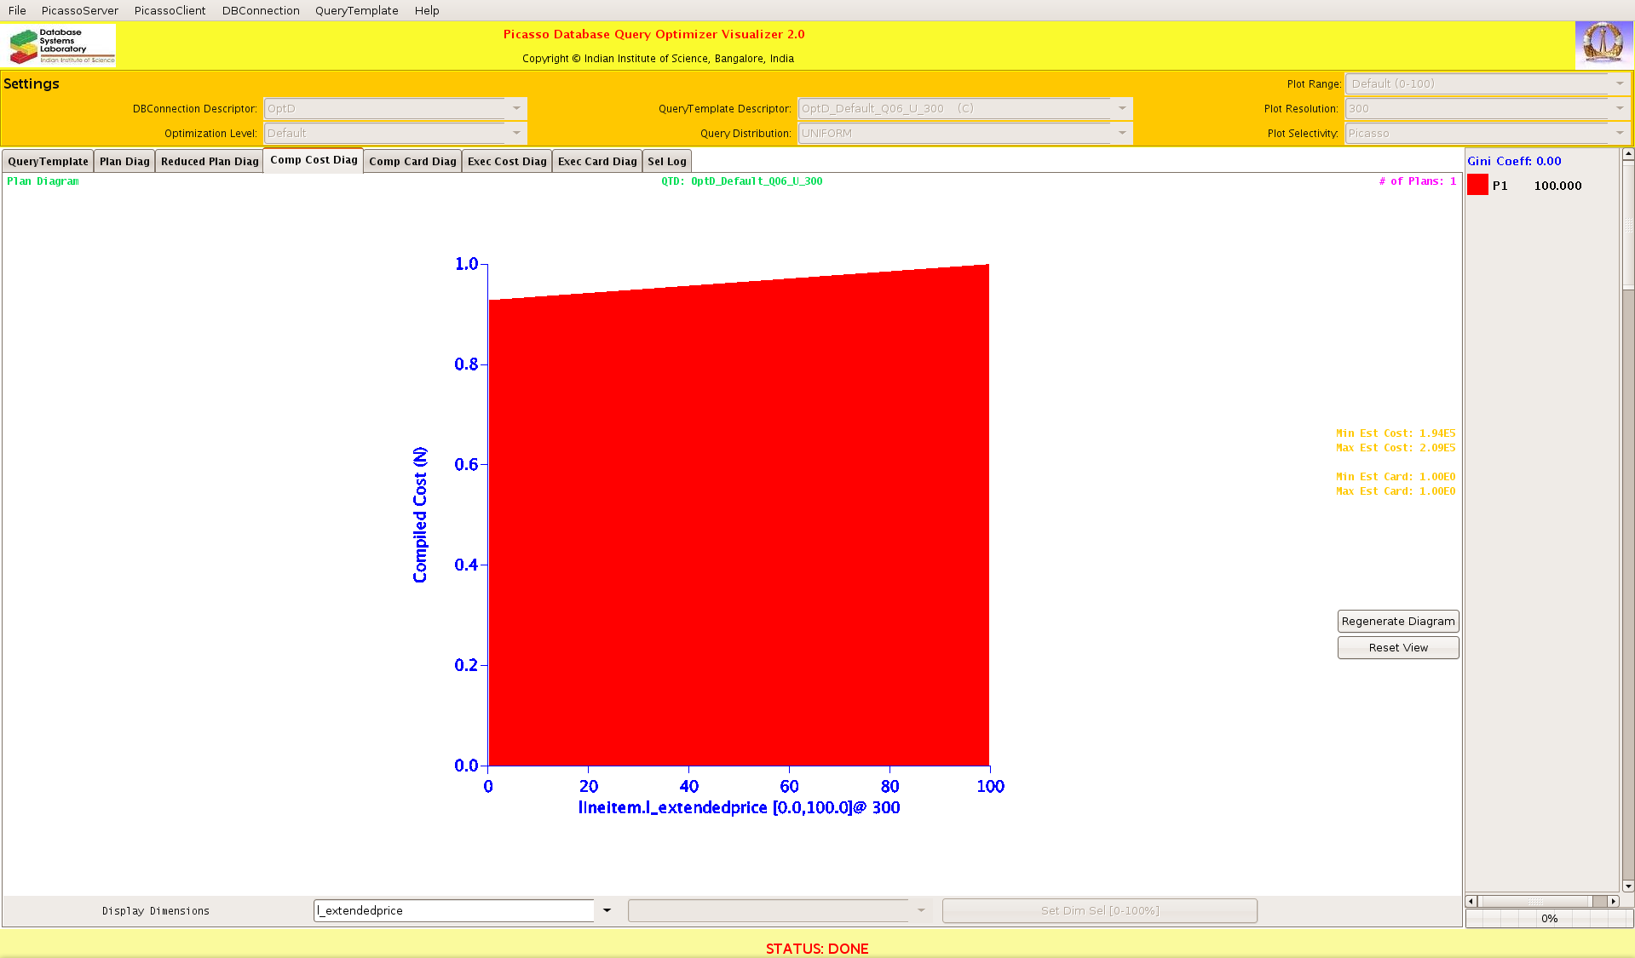This screenshot has height=958, width=1635.
Task: Switch to the Plan Diag tab
Action: coord(124,161)
